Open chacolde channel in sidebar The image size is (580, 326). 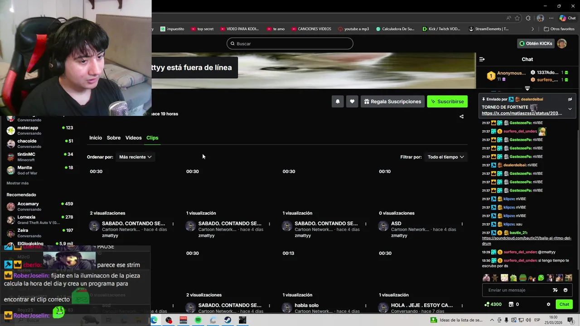click(40, 144)
